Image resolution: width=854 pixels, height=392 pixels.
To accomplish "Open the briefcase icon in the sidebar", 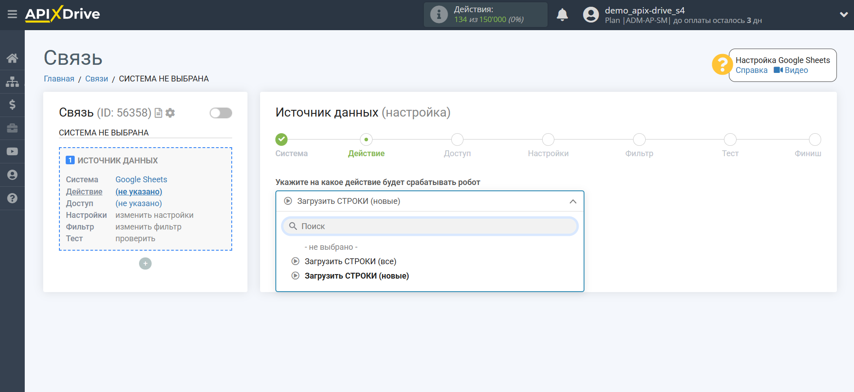I will click(12, 128).
